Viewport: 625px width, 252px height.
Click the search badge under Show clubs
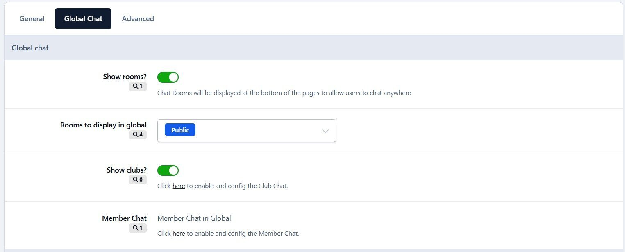(137, 179)
